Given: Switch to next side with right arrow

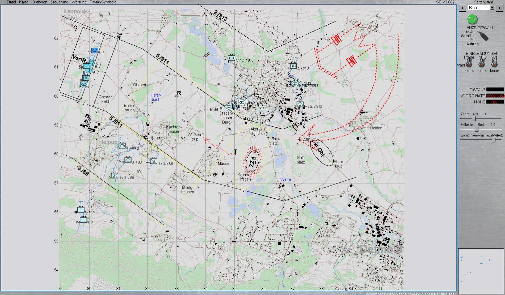Looking at the screenshot, I should click(499, 8).
